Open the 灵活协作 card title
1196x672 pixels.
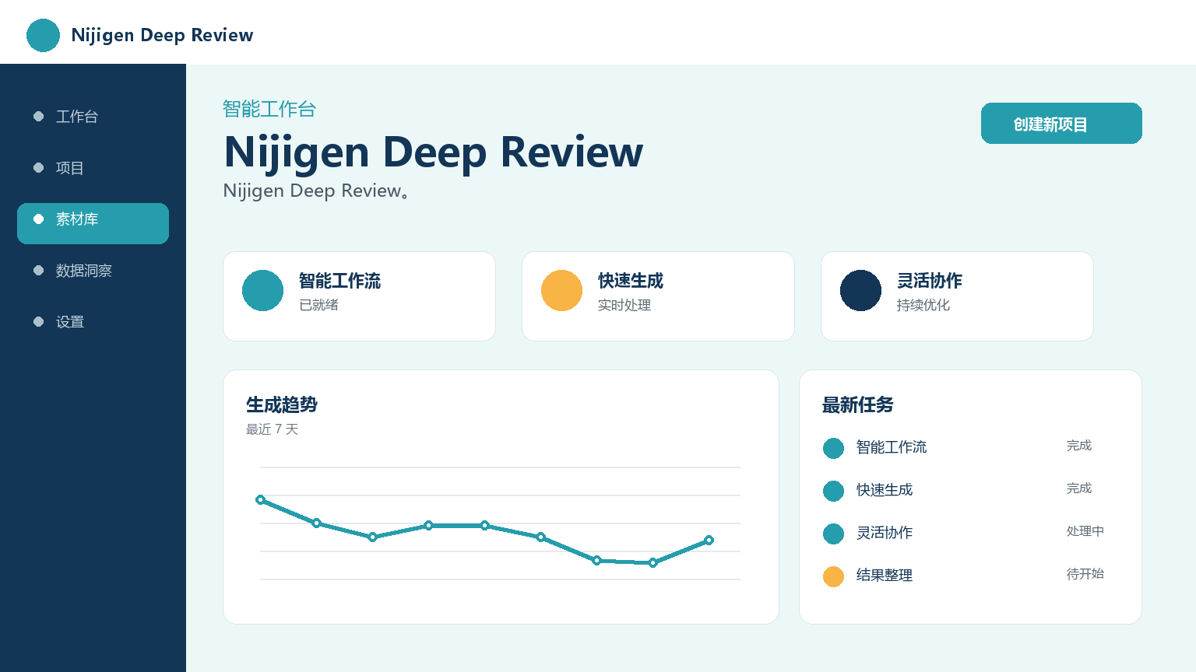click(930, 281)
